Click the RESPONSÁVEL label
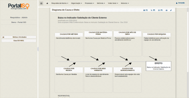Viewport: 189px width, 98px height. click(x=64, y=96)
